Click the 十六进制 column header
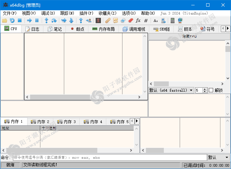 pos(87,128)
